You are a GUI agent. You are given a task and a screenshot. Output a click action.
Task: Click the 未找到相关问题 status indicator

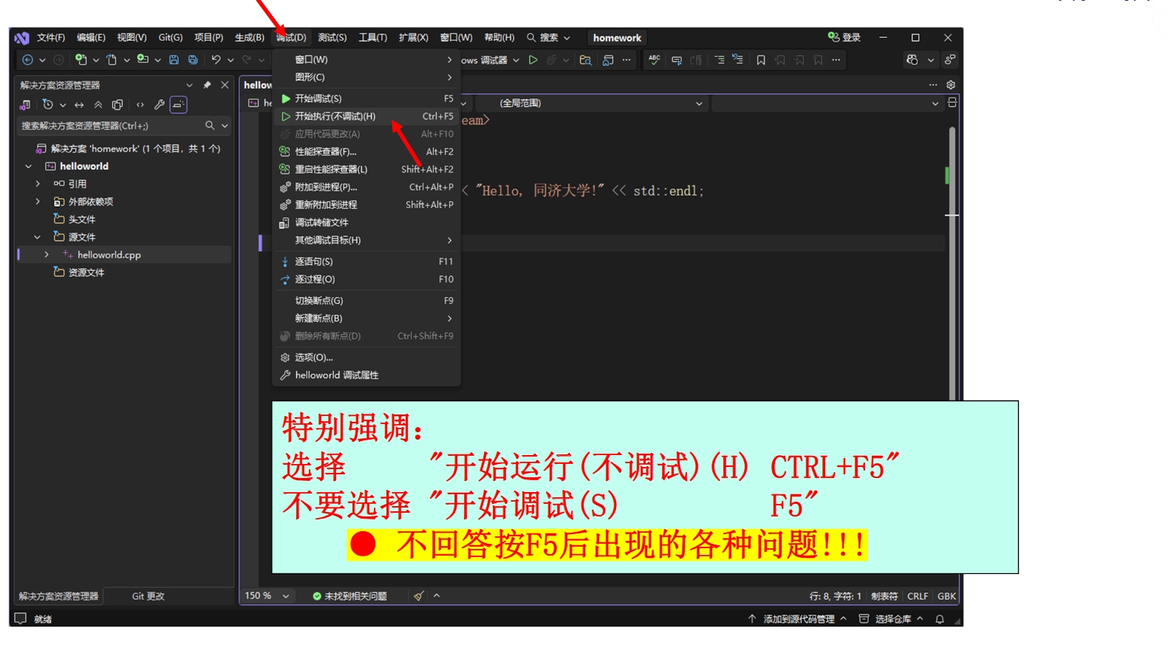coord(349,595)
